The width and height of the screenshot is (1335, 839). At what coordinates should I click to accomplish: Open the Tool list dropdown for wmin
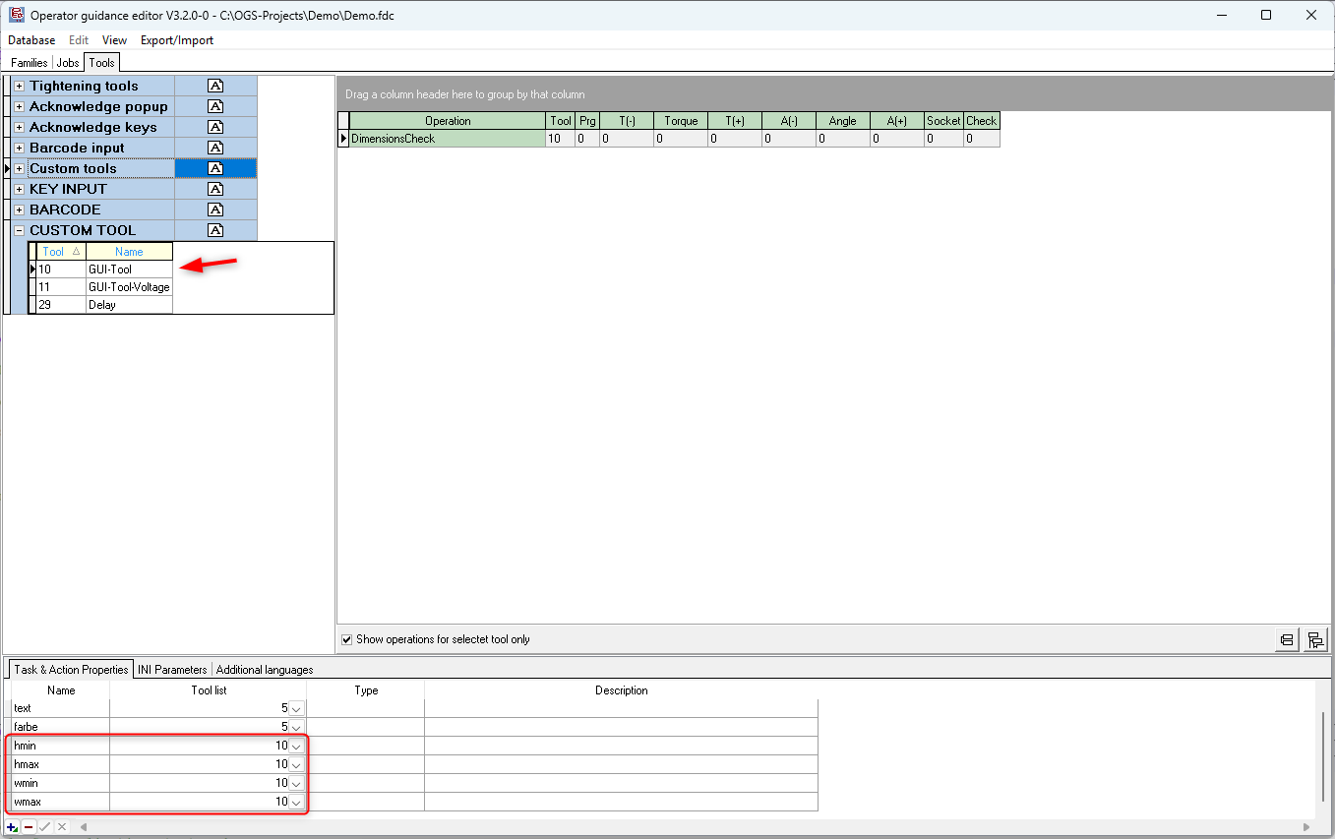(x=296, y=784)
